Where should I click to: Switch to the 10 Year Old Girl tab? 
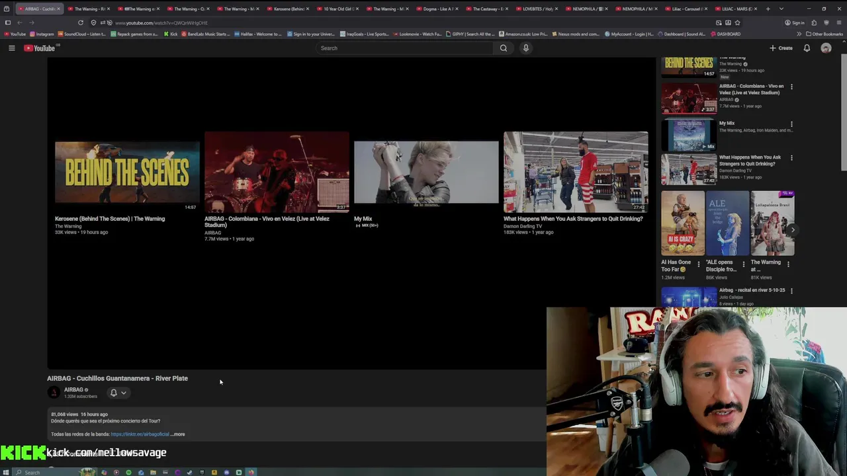click(339, 9)
